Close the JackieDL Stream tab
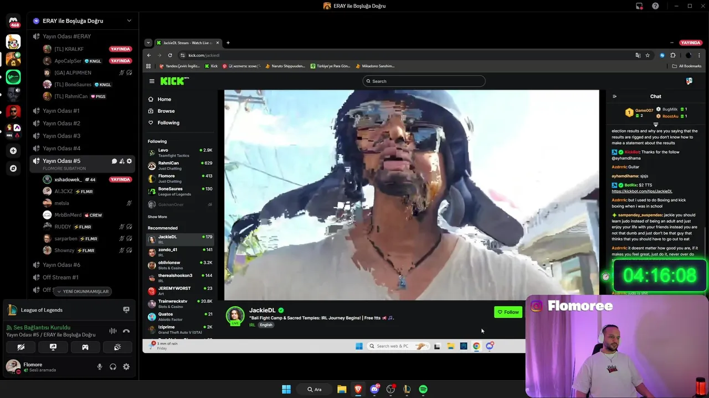 point(218,43)
